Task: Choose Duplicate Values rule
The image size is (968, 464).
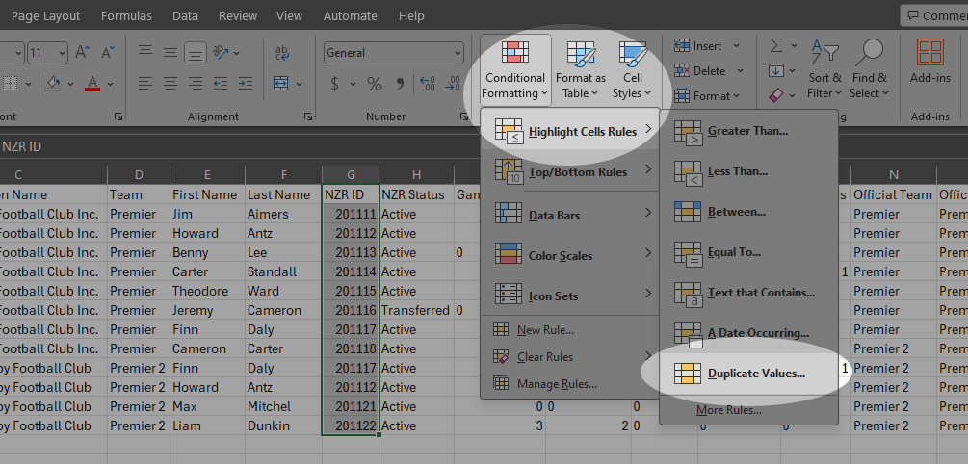Action: [748, 374]
